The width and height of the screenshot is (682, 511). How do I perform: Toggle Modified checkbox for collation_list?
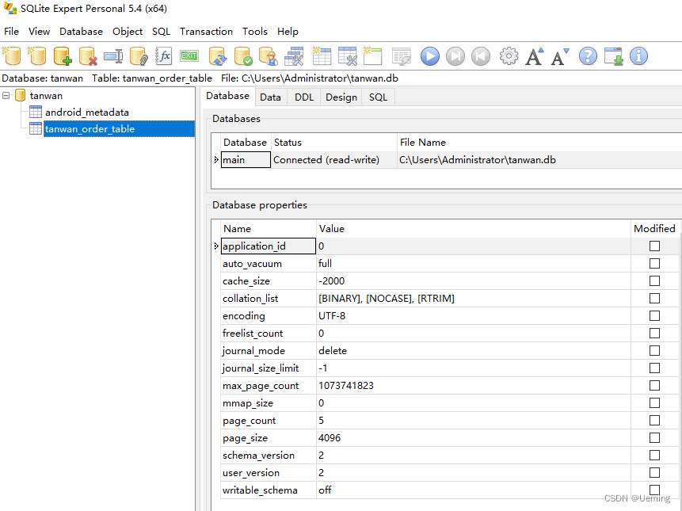point(654,299)
